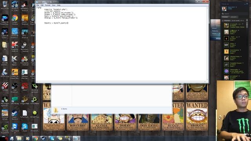The image size is (251, 141).
Task: Click Notepad's horizontal scrollbar right arrow
Action: click(x=205, y=82)
